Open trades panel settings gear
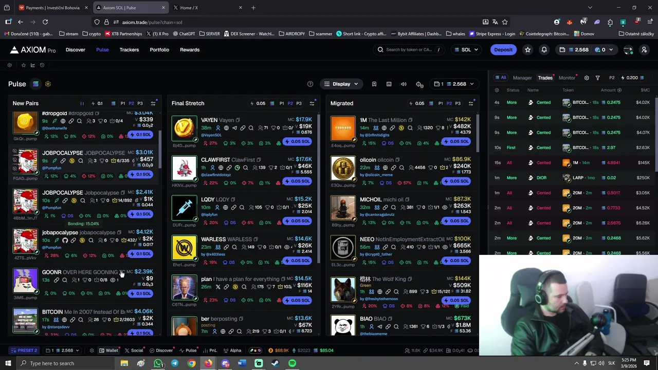 (x=587, y=78)
